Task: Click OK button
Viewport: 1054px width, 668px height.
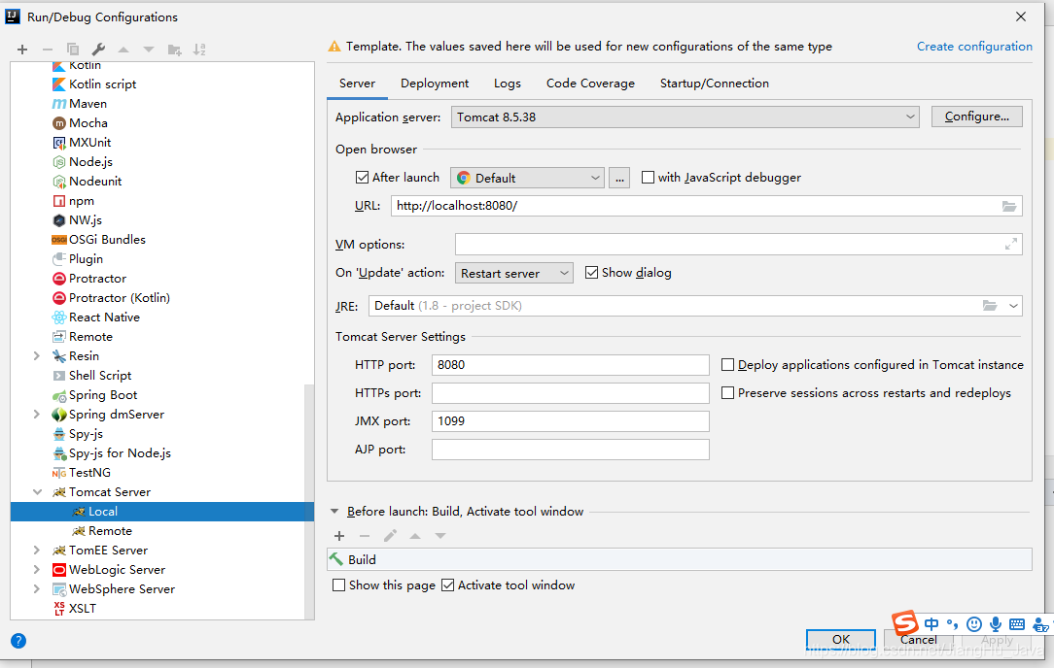Action: [x=841, y=639]
